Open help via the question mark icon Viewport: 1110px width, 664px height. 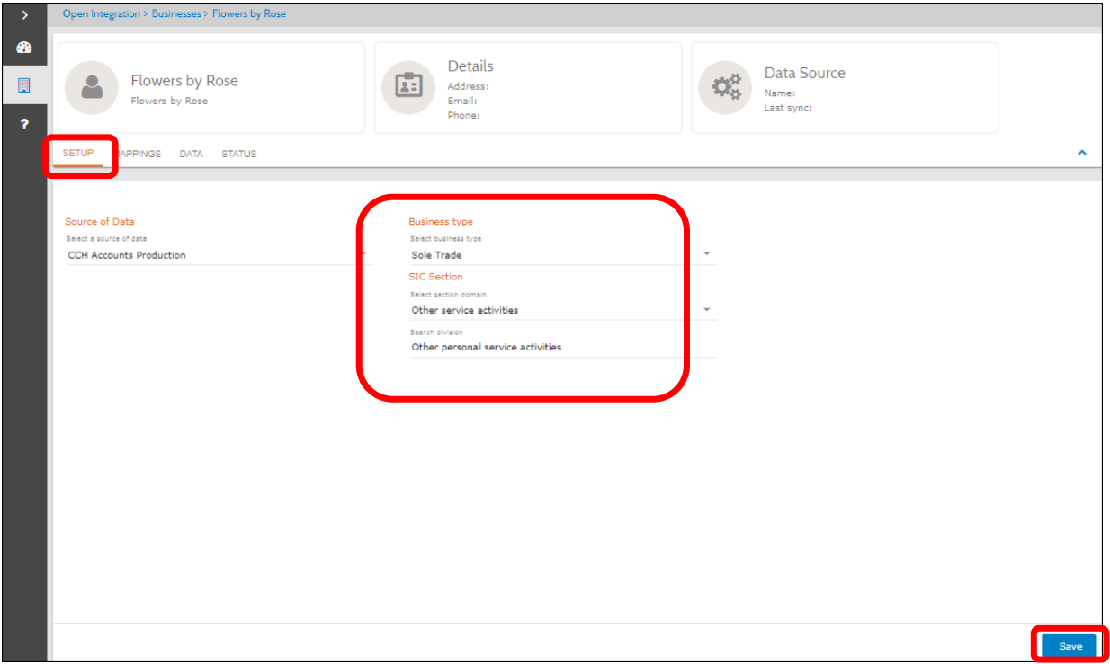point(24,125)
